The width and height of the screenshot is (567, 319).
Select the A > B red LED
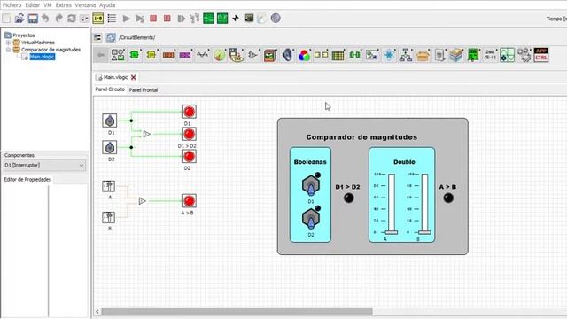pos(189,201)
